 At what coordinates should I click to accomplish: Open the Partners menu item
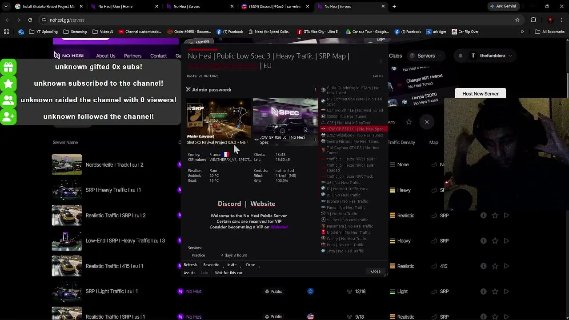click(x=132, y=56)
